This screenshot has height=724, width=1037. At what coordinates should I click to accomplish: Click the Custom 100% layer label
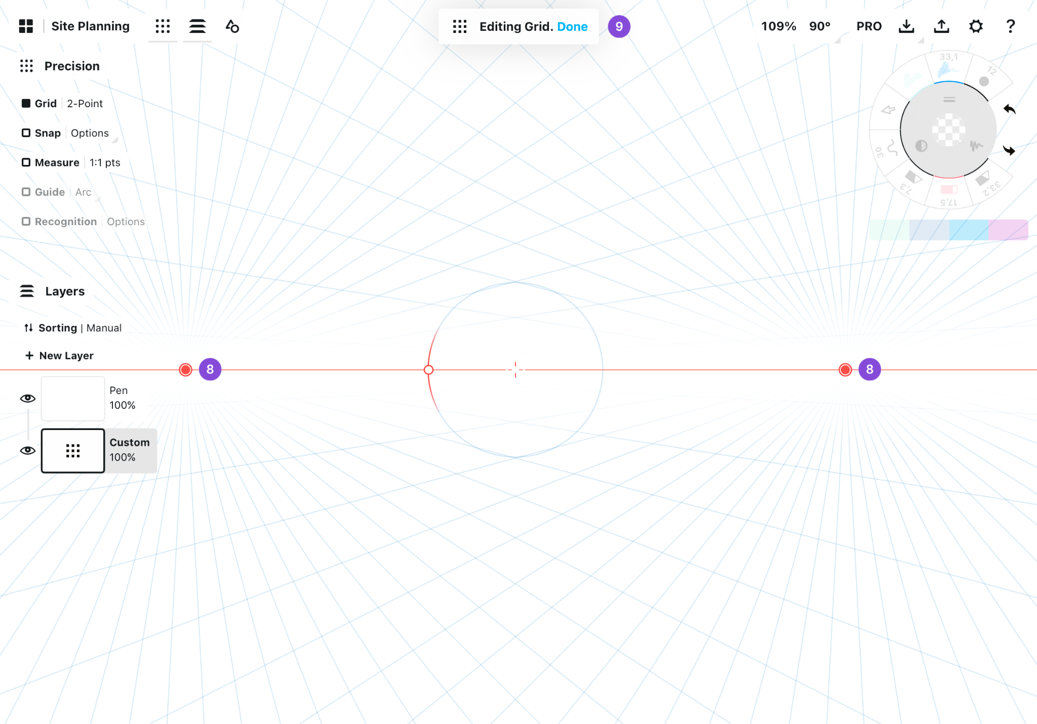(x=130, y=450)
